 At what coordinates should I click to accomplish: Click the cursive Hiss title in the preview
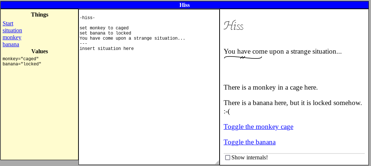click(234, 25)
